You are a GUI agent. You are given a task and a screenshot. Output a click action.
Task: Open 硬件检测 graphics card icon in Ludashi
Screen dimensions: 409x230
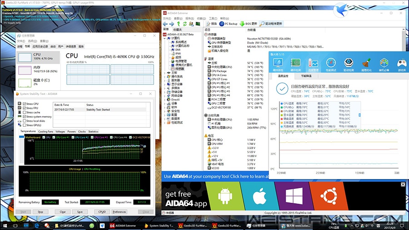click(x=295, y=65)
